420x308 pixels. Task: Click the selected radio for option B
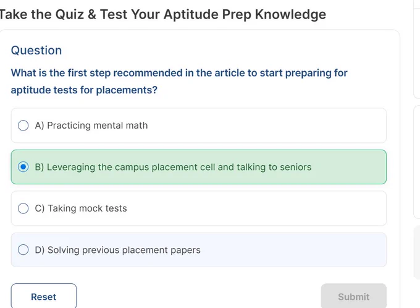click(x=23, y=167)
